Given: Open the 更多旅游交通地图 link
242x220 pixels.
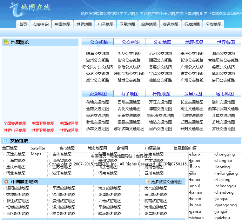Looking at the screenshot, I should 166,182.
